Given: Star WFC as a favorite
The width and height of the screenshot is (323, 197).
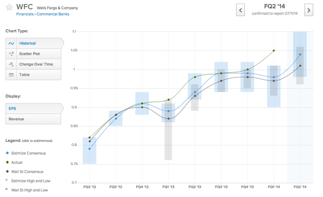Looking at the screenshot, I should coord(9,8).
